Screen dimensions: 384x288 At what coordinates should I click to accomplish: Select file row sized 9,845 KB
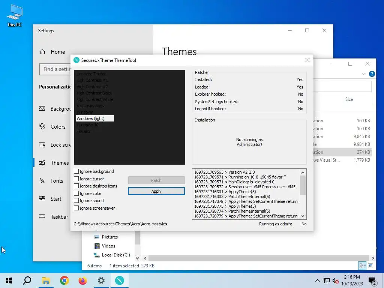pyautogui.click(x=342, y=136)
